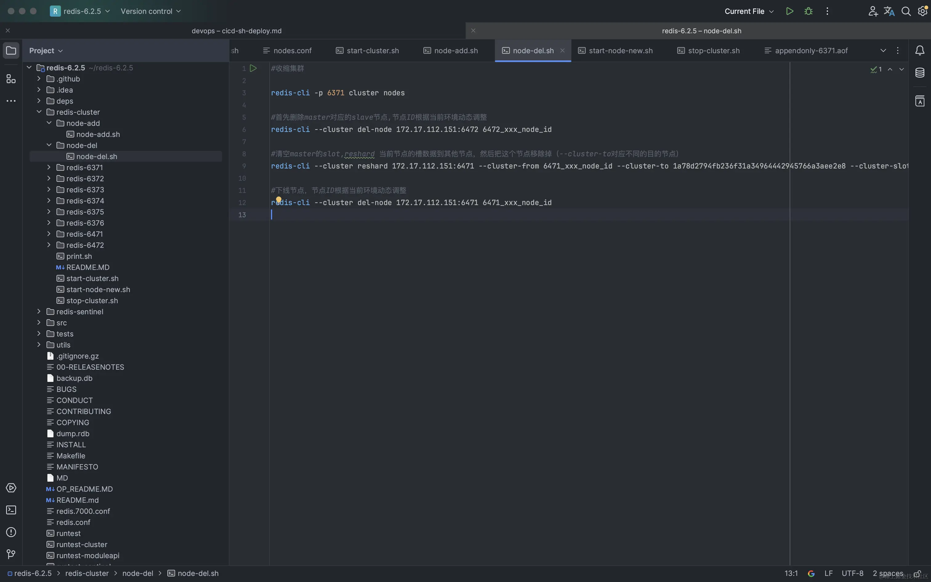Change the UTF-8 file encoding
This screenshot has width=931, height=582.
coord(852,573)
